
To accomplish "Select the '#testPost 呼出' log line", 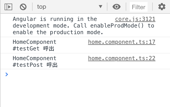I will [35, 65].
